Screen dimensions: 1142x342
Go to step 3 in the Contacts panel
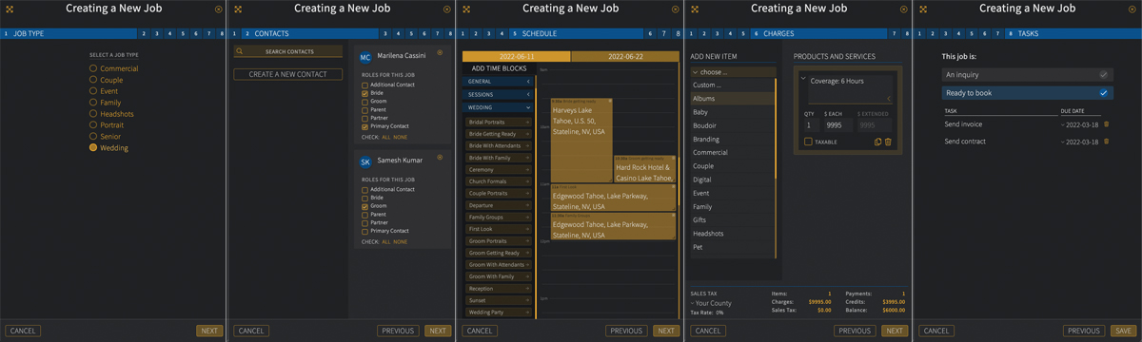[384, 33]
